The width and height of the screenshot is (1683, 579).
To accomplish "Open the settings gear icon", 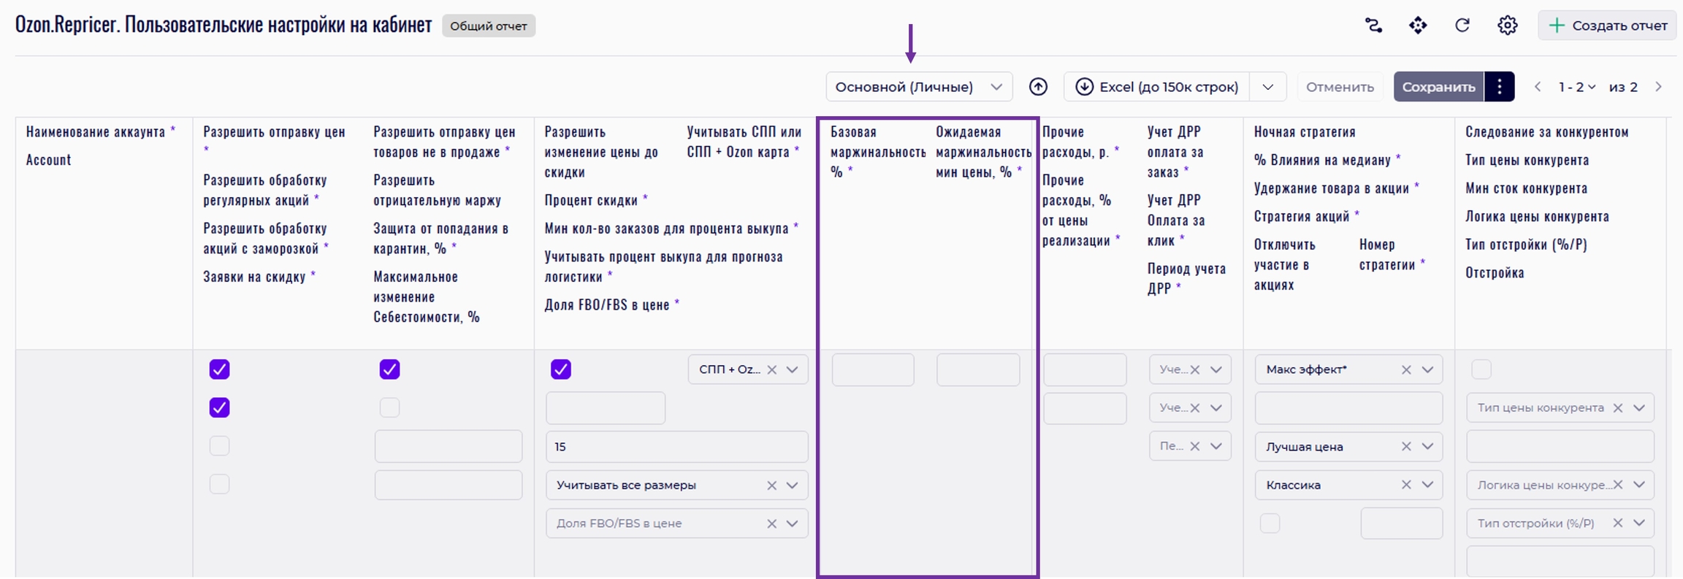I will click(x=1507, y=26).
